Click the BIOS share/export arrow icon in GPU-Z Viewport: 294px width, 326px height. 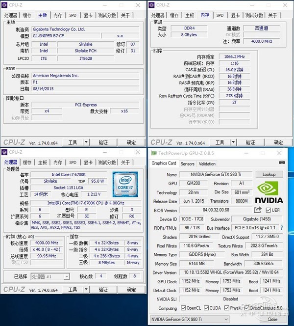257,210
